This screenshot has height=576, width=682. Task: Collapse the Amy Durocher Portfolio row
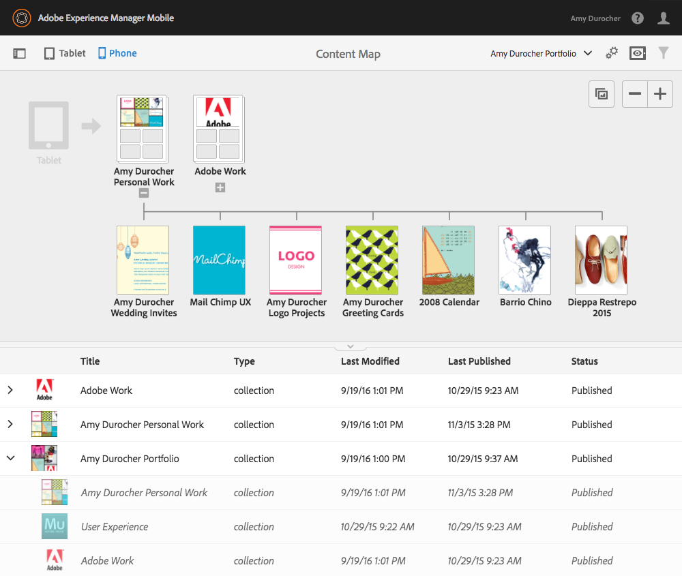[x=11, y=458]
